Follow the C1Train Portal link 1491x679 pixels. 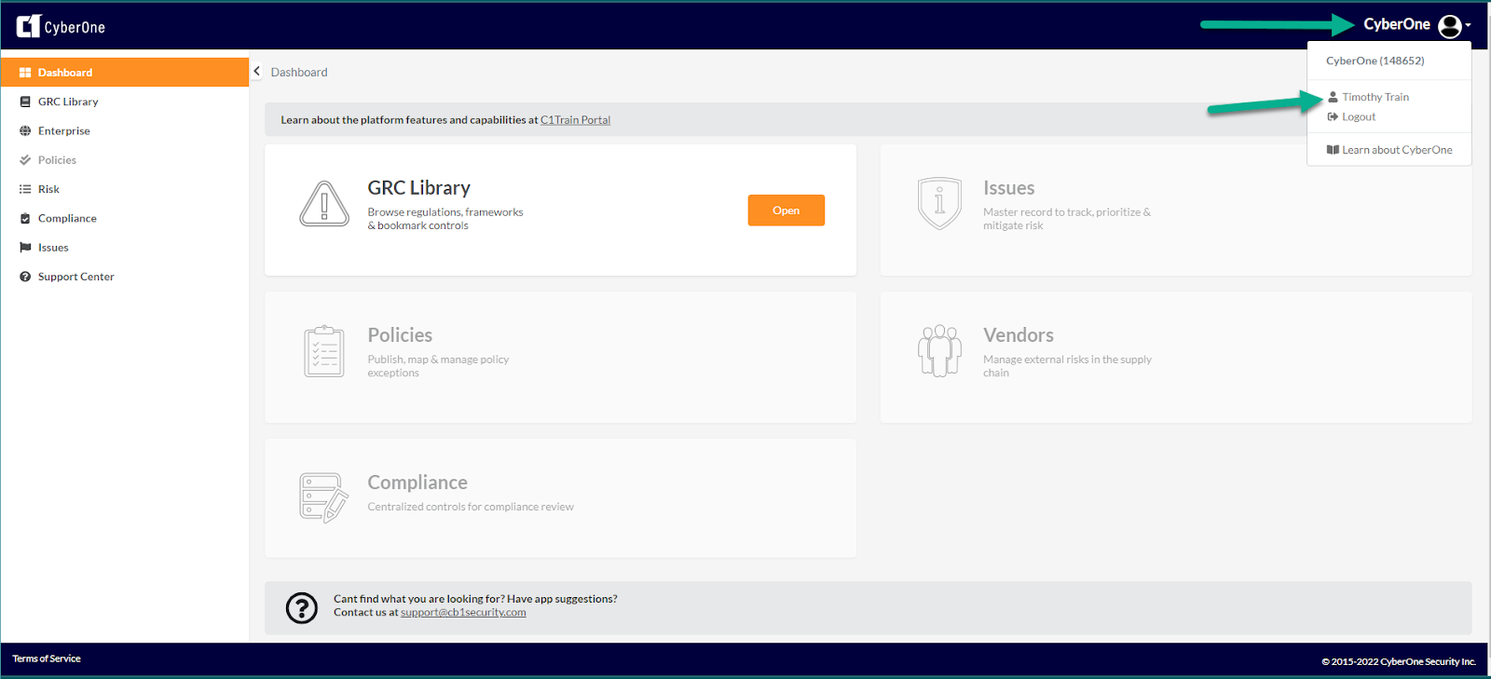[575, 120]
